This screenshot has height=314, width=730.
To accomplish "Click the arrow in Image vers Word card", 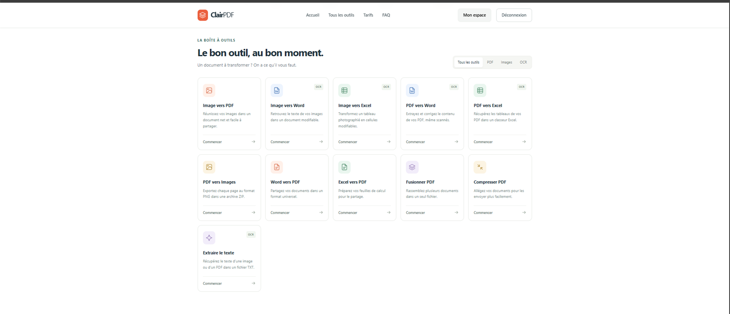I will [x=321, y=141].
